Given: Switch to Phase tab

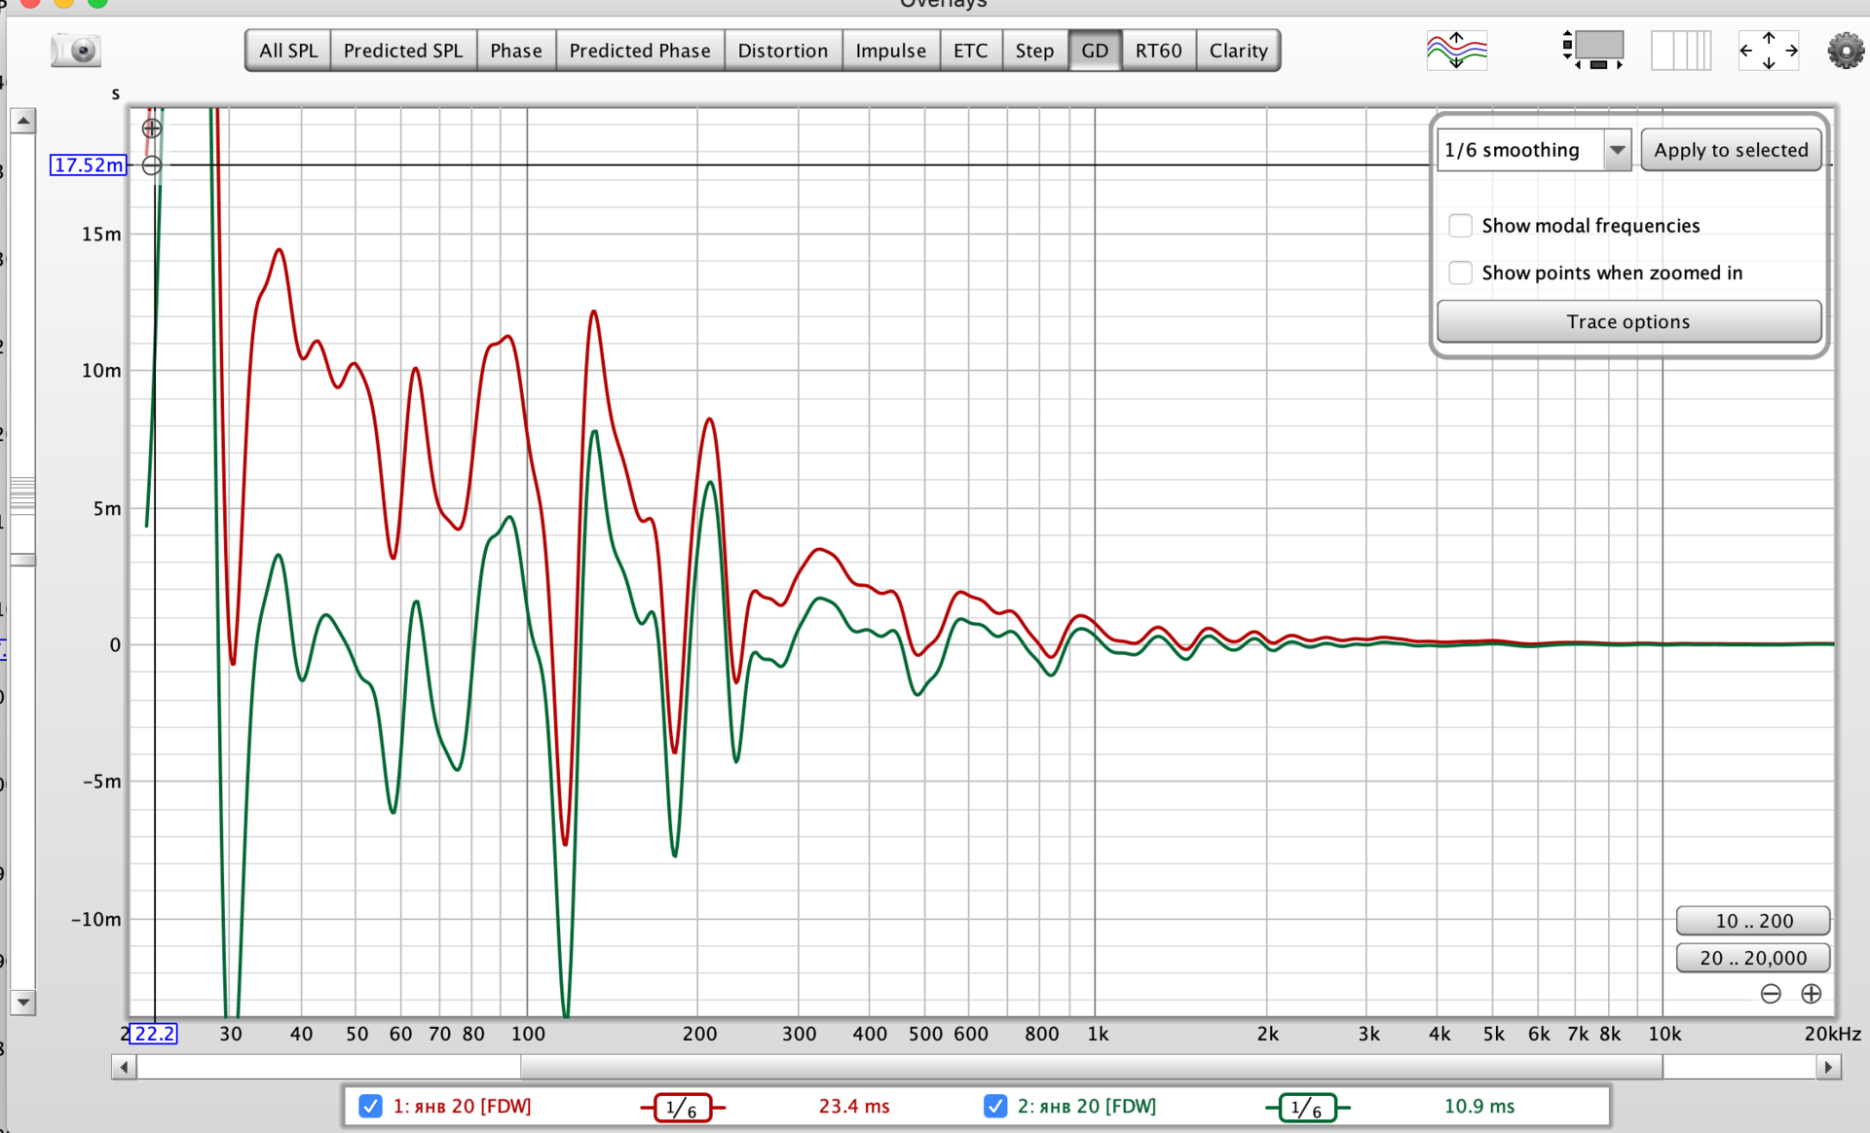Looking at the screenshot, I should pos(516,51).
